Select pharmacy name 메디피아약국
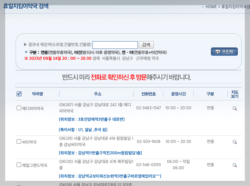The image size is (250, 186). [x=33, y=108]
